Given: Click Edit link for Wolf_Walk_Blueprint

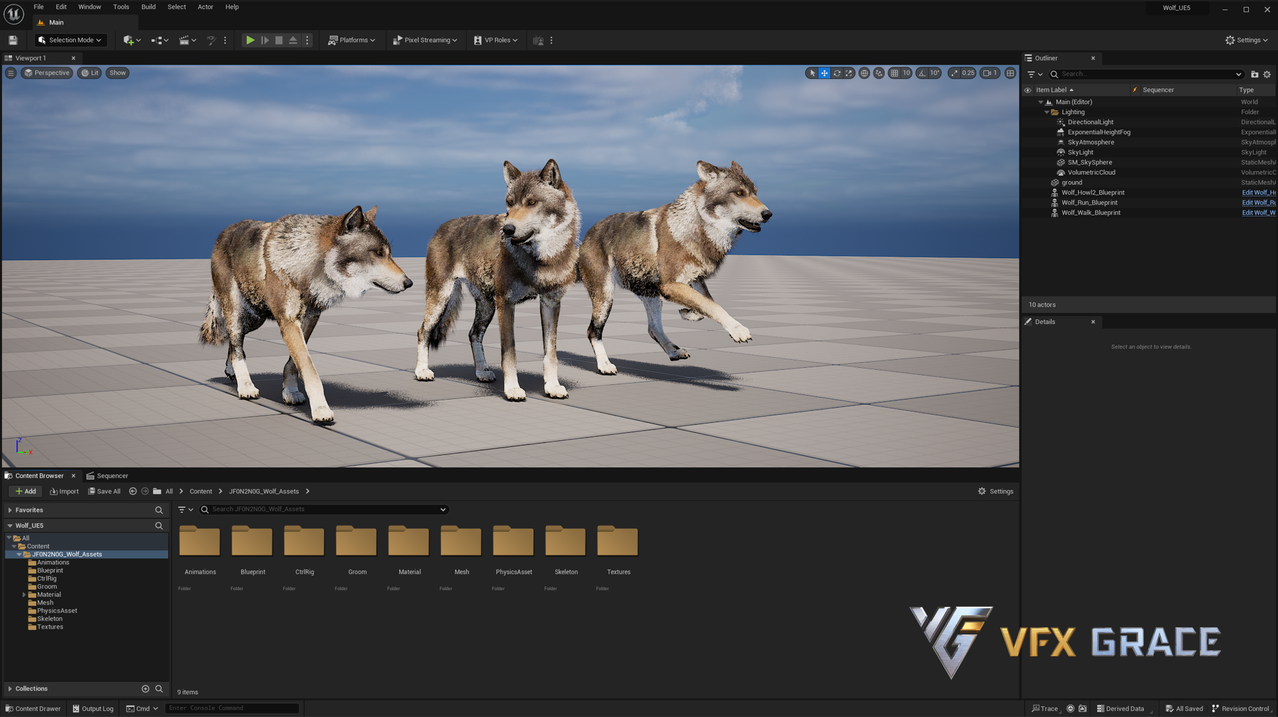Looking at the screenshot, I should point(1259,212).
